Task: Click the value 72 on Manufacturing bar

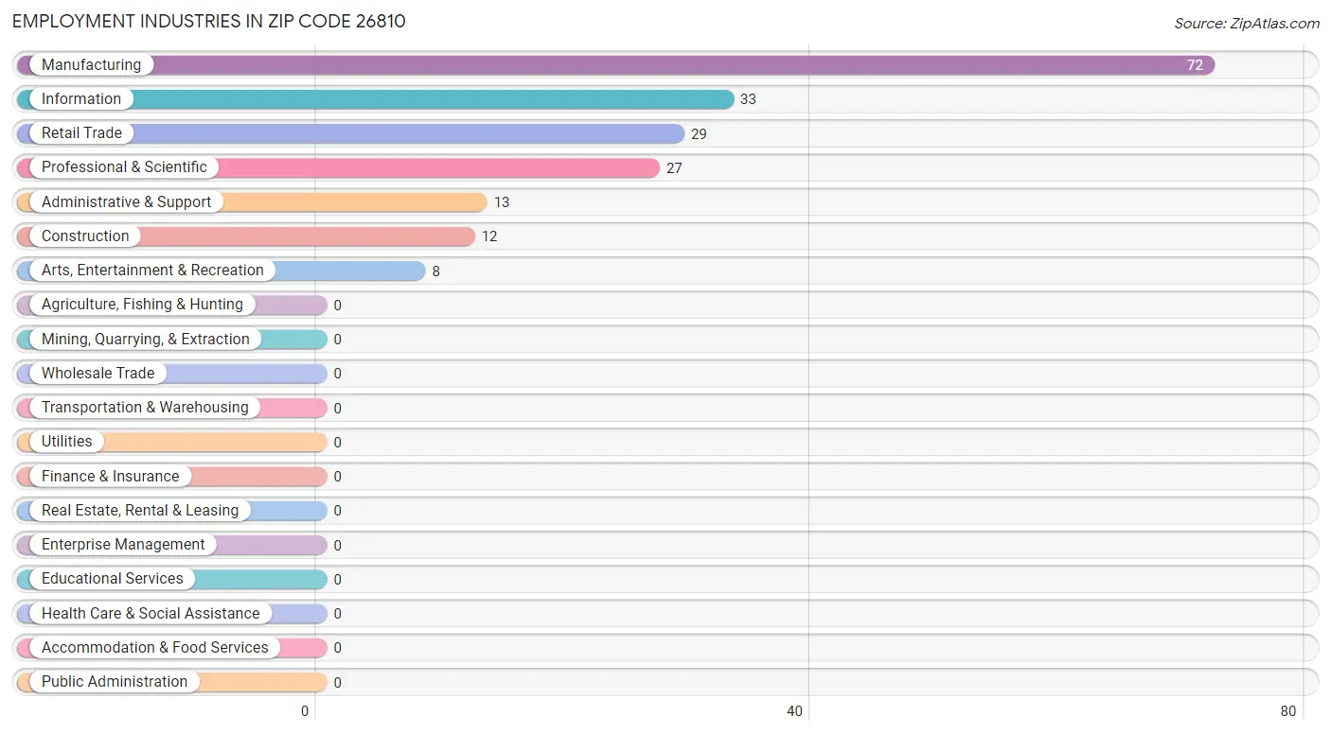Action: [1195, 65]
